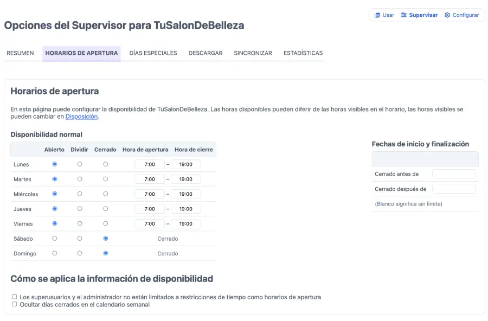Open the DÍAS ESPECIALES tab

[x=153, y=53]
